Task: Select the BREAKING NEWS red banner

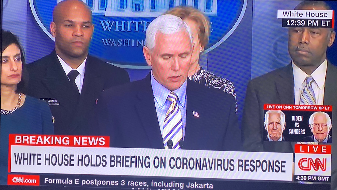Action: 59,141
